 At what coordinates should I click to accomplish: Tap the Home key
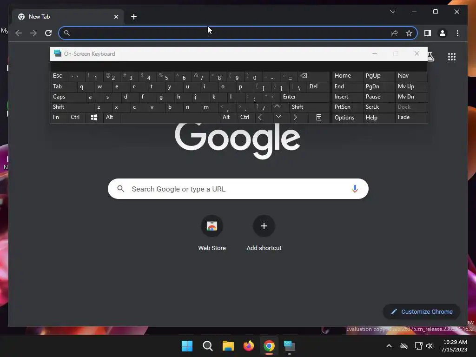point(347,76)
